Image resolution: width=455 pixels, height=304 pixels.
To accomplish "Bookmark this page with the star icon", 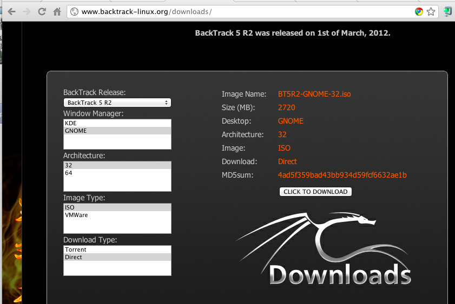I will 431,11.
